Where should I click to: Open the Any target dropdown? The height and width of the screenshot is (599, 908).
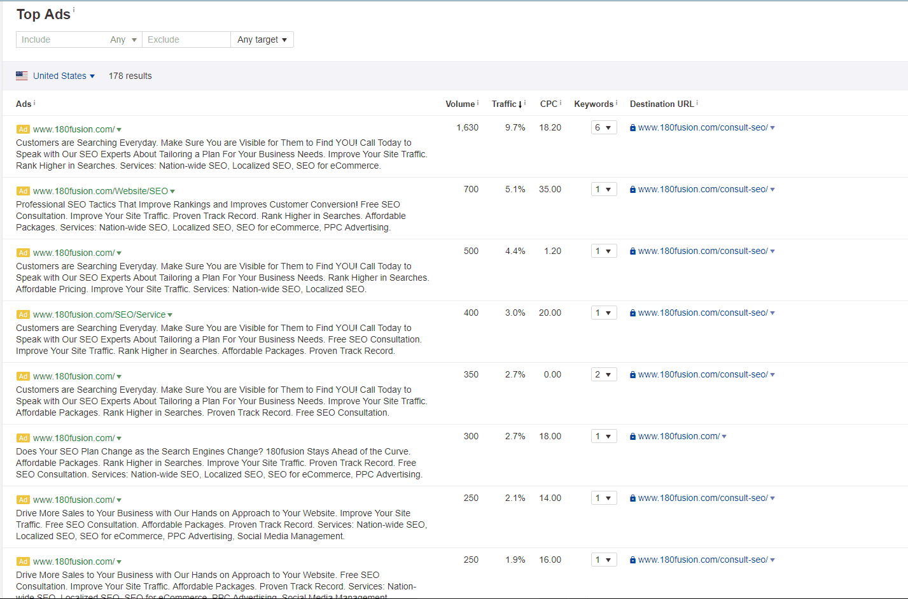[262, 39]
